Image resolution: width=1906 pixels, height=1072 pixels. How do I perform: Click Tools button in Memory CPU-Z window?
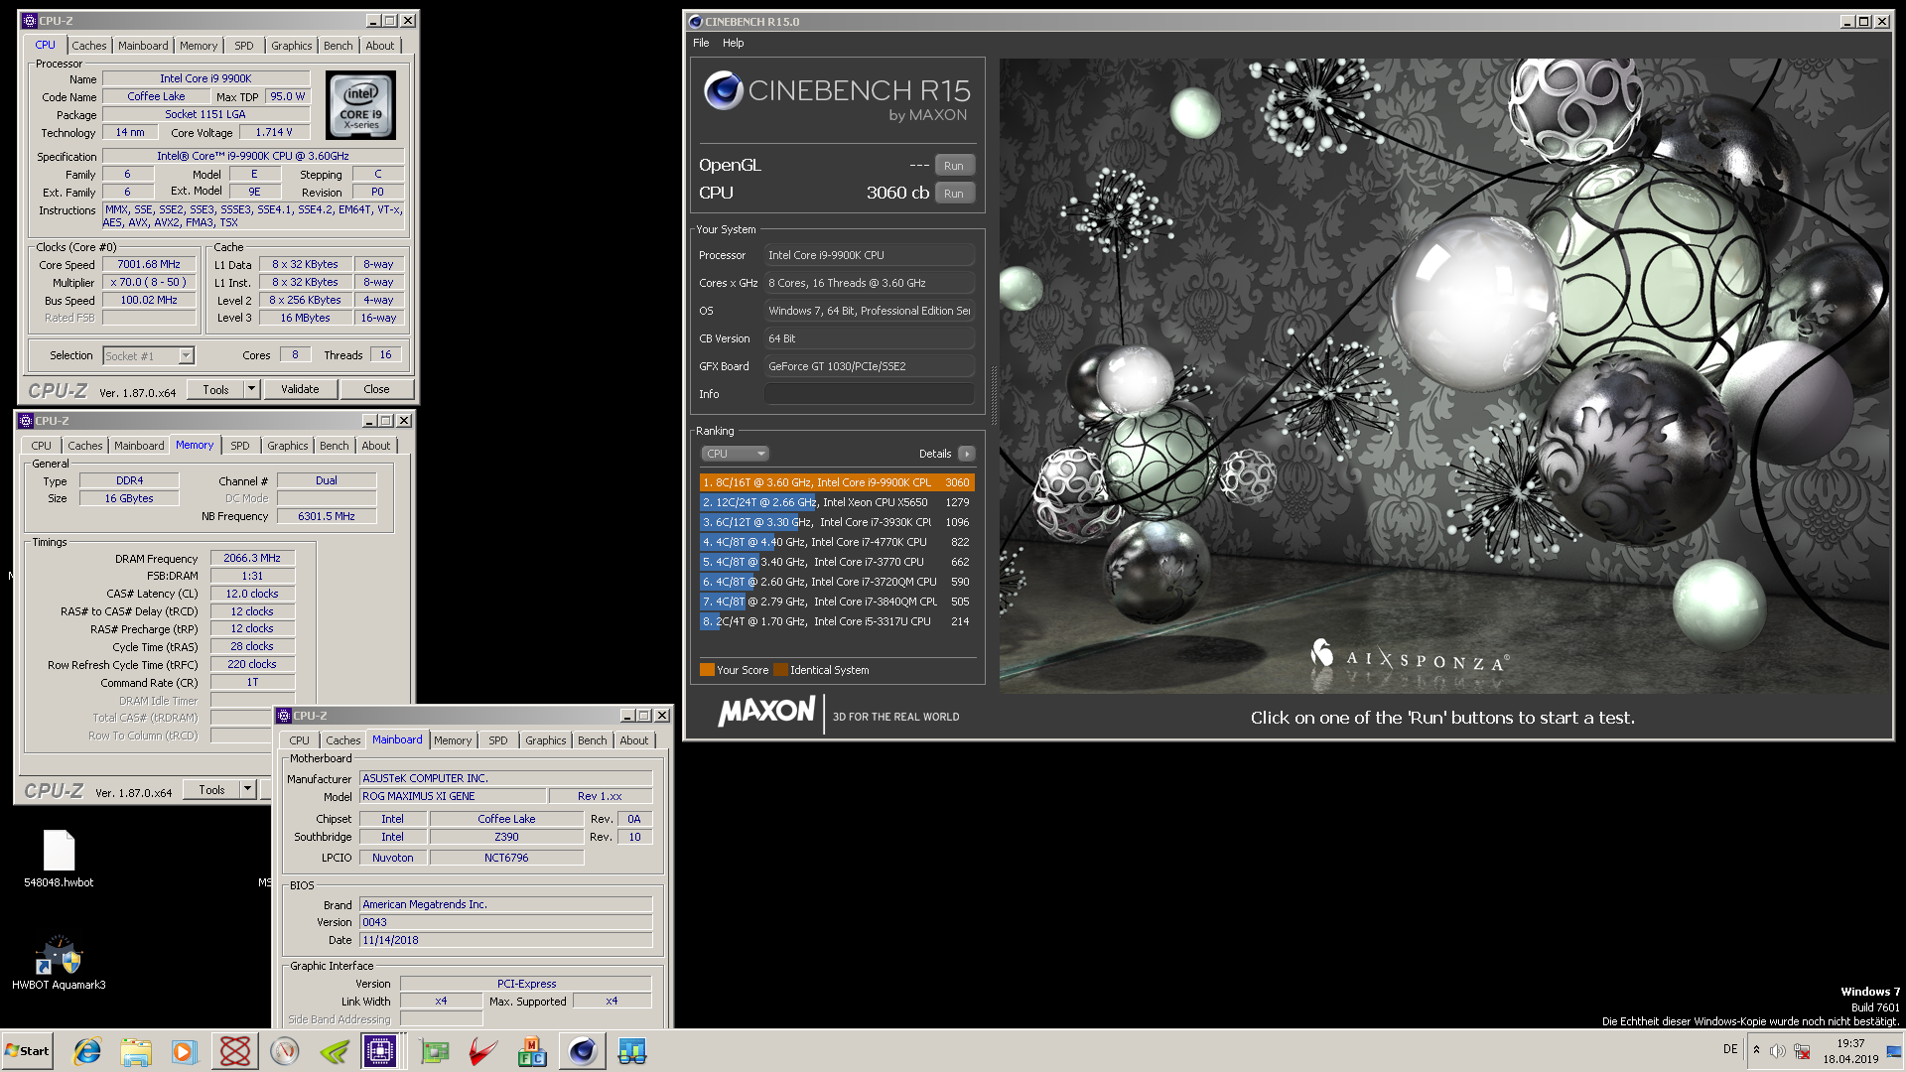(211, 790)
